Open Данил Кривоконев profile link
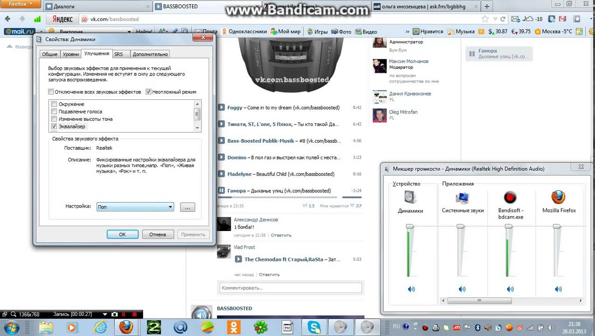The width and height of the screenshot is (595, 336). point(410,93)
